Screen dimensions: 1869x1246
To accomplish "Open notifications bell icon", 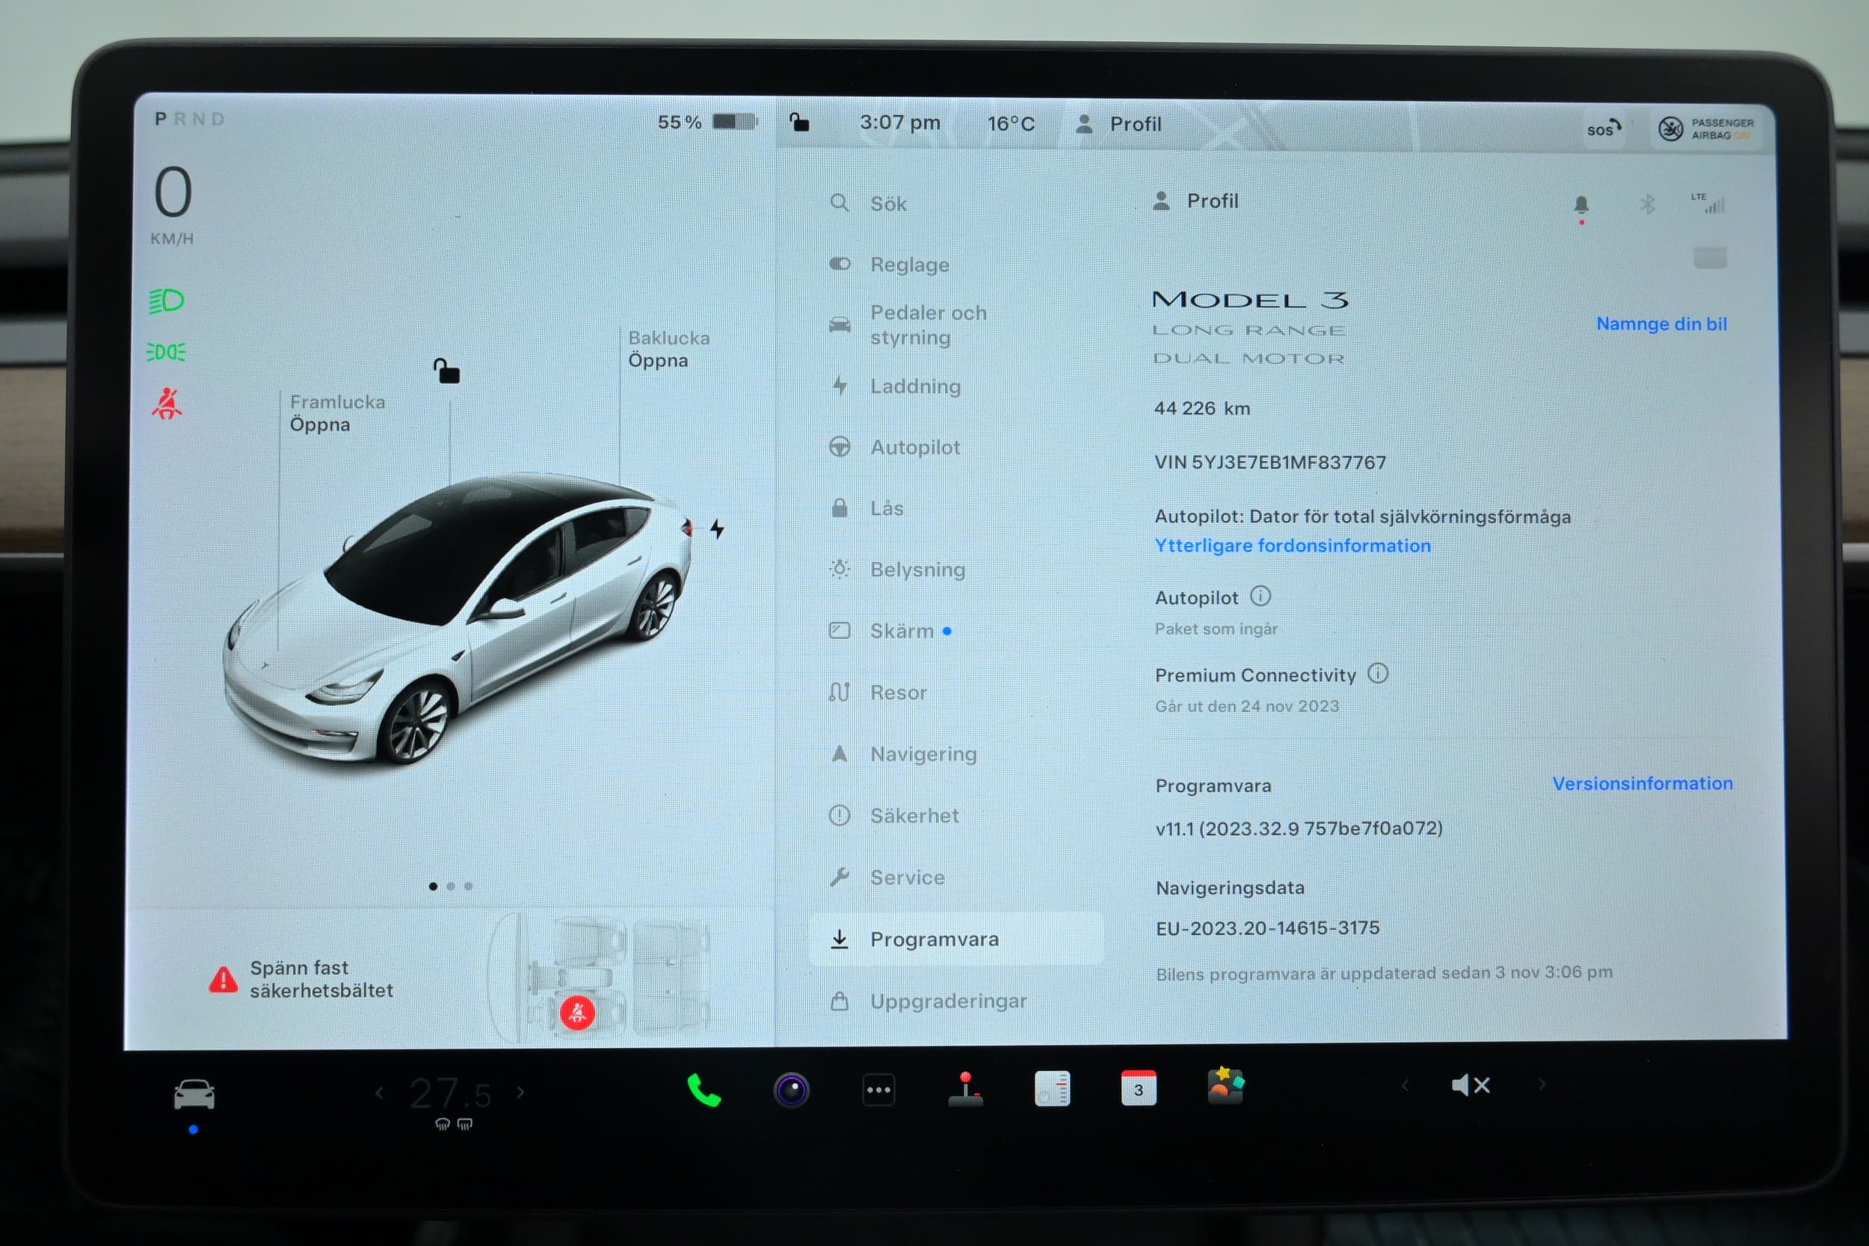I will coord(1580,205).
